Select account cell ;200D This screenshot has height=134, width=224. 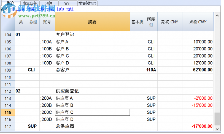pyautogui.click(x=47, y=119)
